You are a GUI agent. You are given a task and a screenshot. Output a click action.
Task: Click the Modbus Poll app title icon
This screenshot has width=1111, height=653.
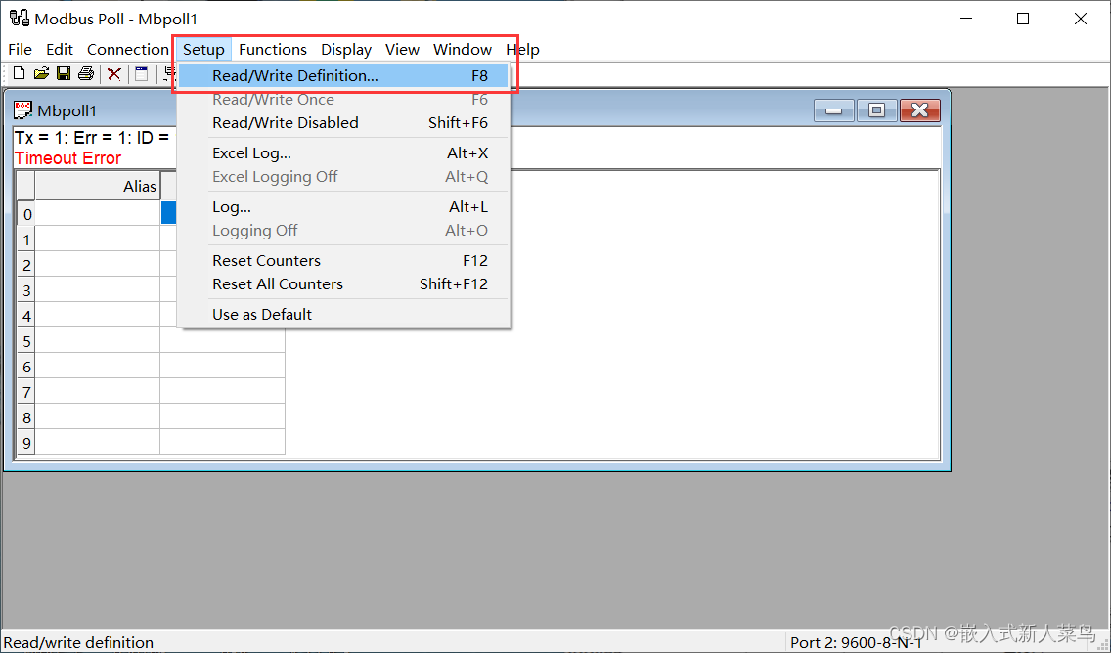[x=20, y=18]
